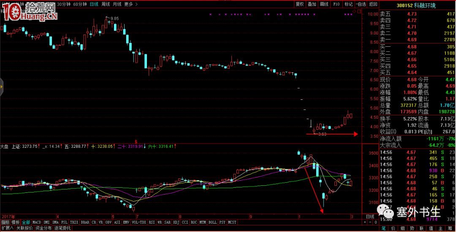Screen dimensions: 456x232
Task: Apply the FSL indicator
Action: [65, 222]
